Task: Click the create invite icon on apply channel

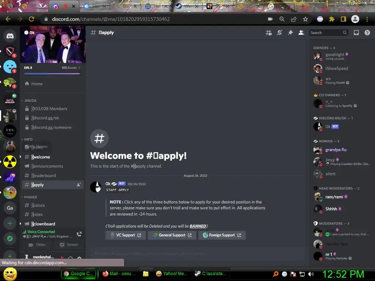Action: (78, 185)
